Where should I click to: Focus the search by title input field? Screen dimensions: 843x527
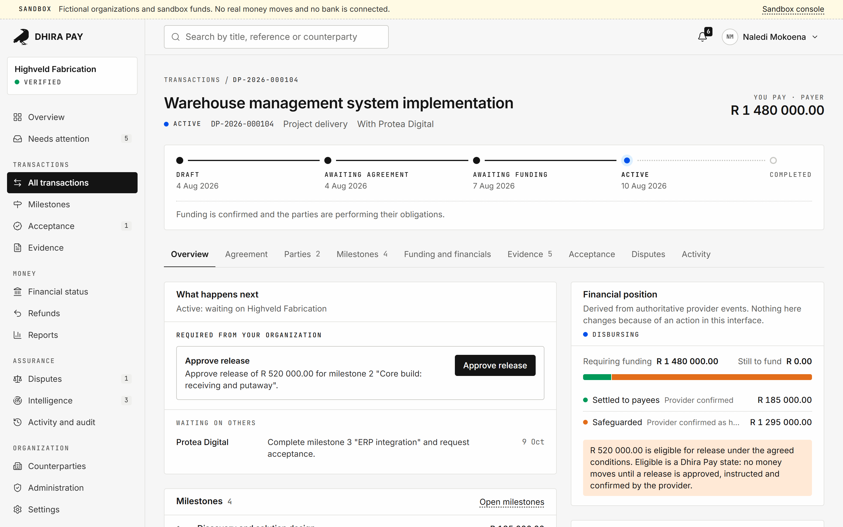point(276,37)
